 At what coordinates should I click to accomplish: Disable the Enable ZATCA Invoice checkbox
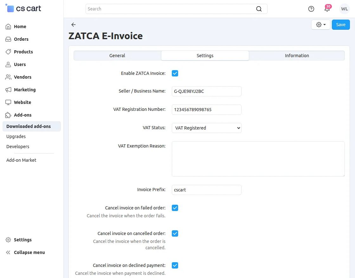click(x=175, y=73)
